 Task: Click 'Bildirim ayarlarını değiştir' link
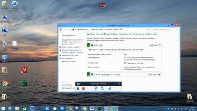point(71,47)
